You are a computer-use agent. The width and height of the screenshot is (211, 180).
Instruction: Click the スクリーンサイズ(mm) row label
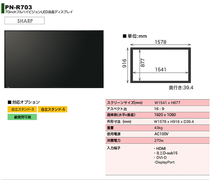(125, 103)
